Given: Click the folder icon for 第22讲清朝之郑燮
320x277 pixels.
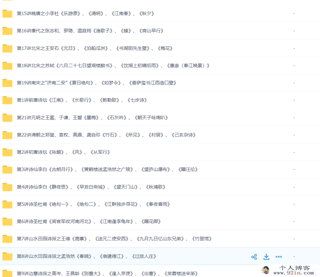Looking at the screenshot, I should pyautogui.click(x=7, y=135).
